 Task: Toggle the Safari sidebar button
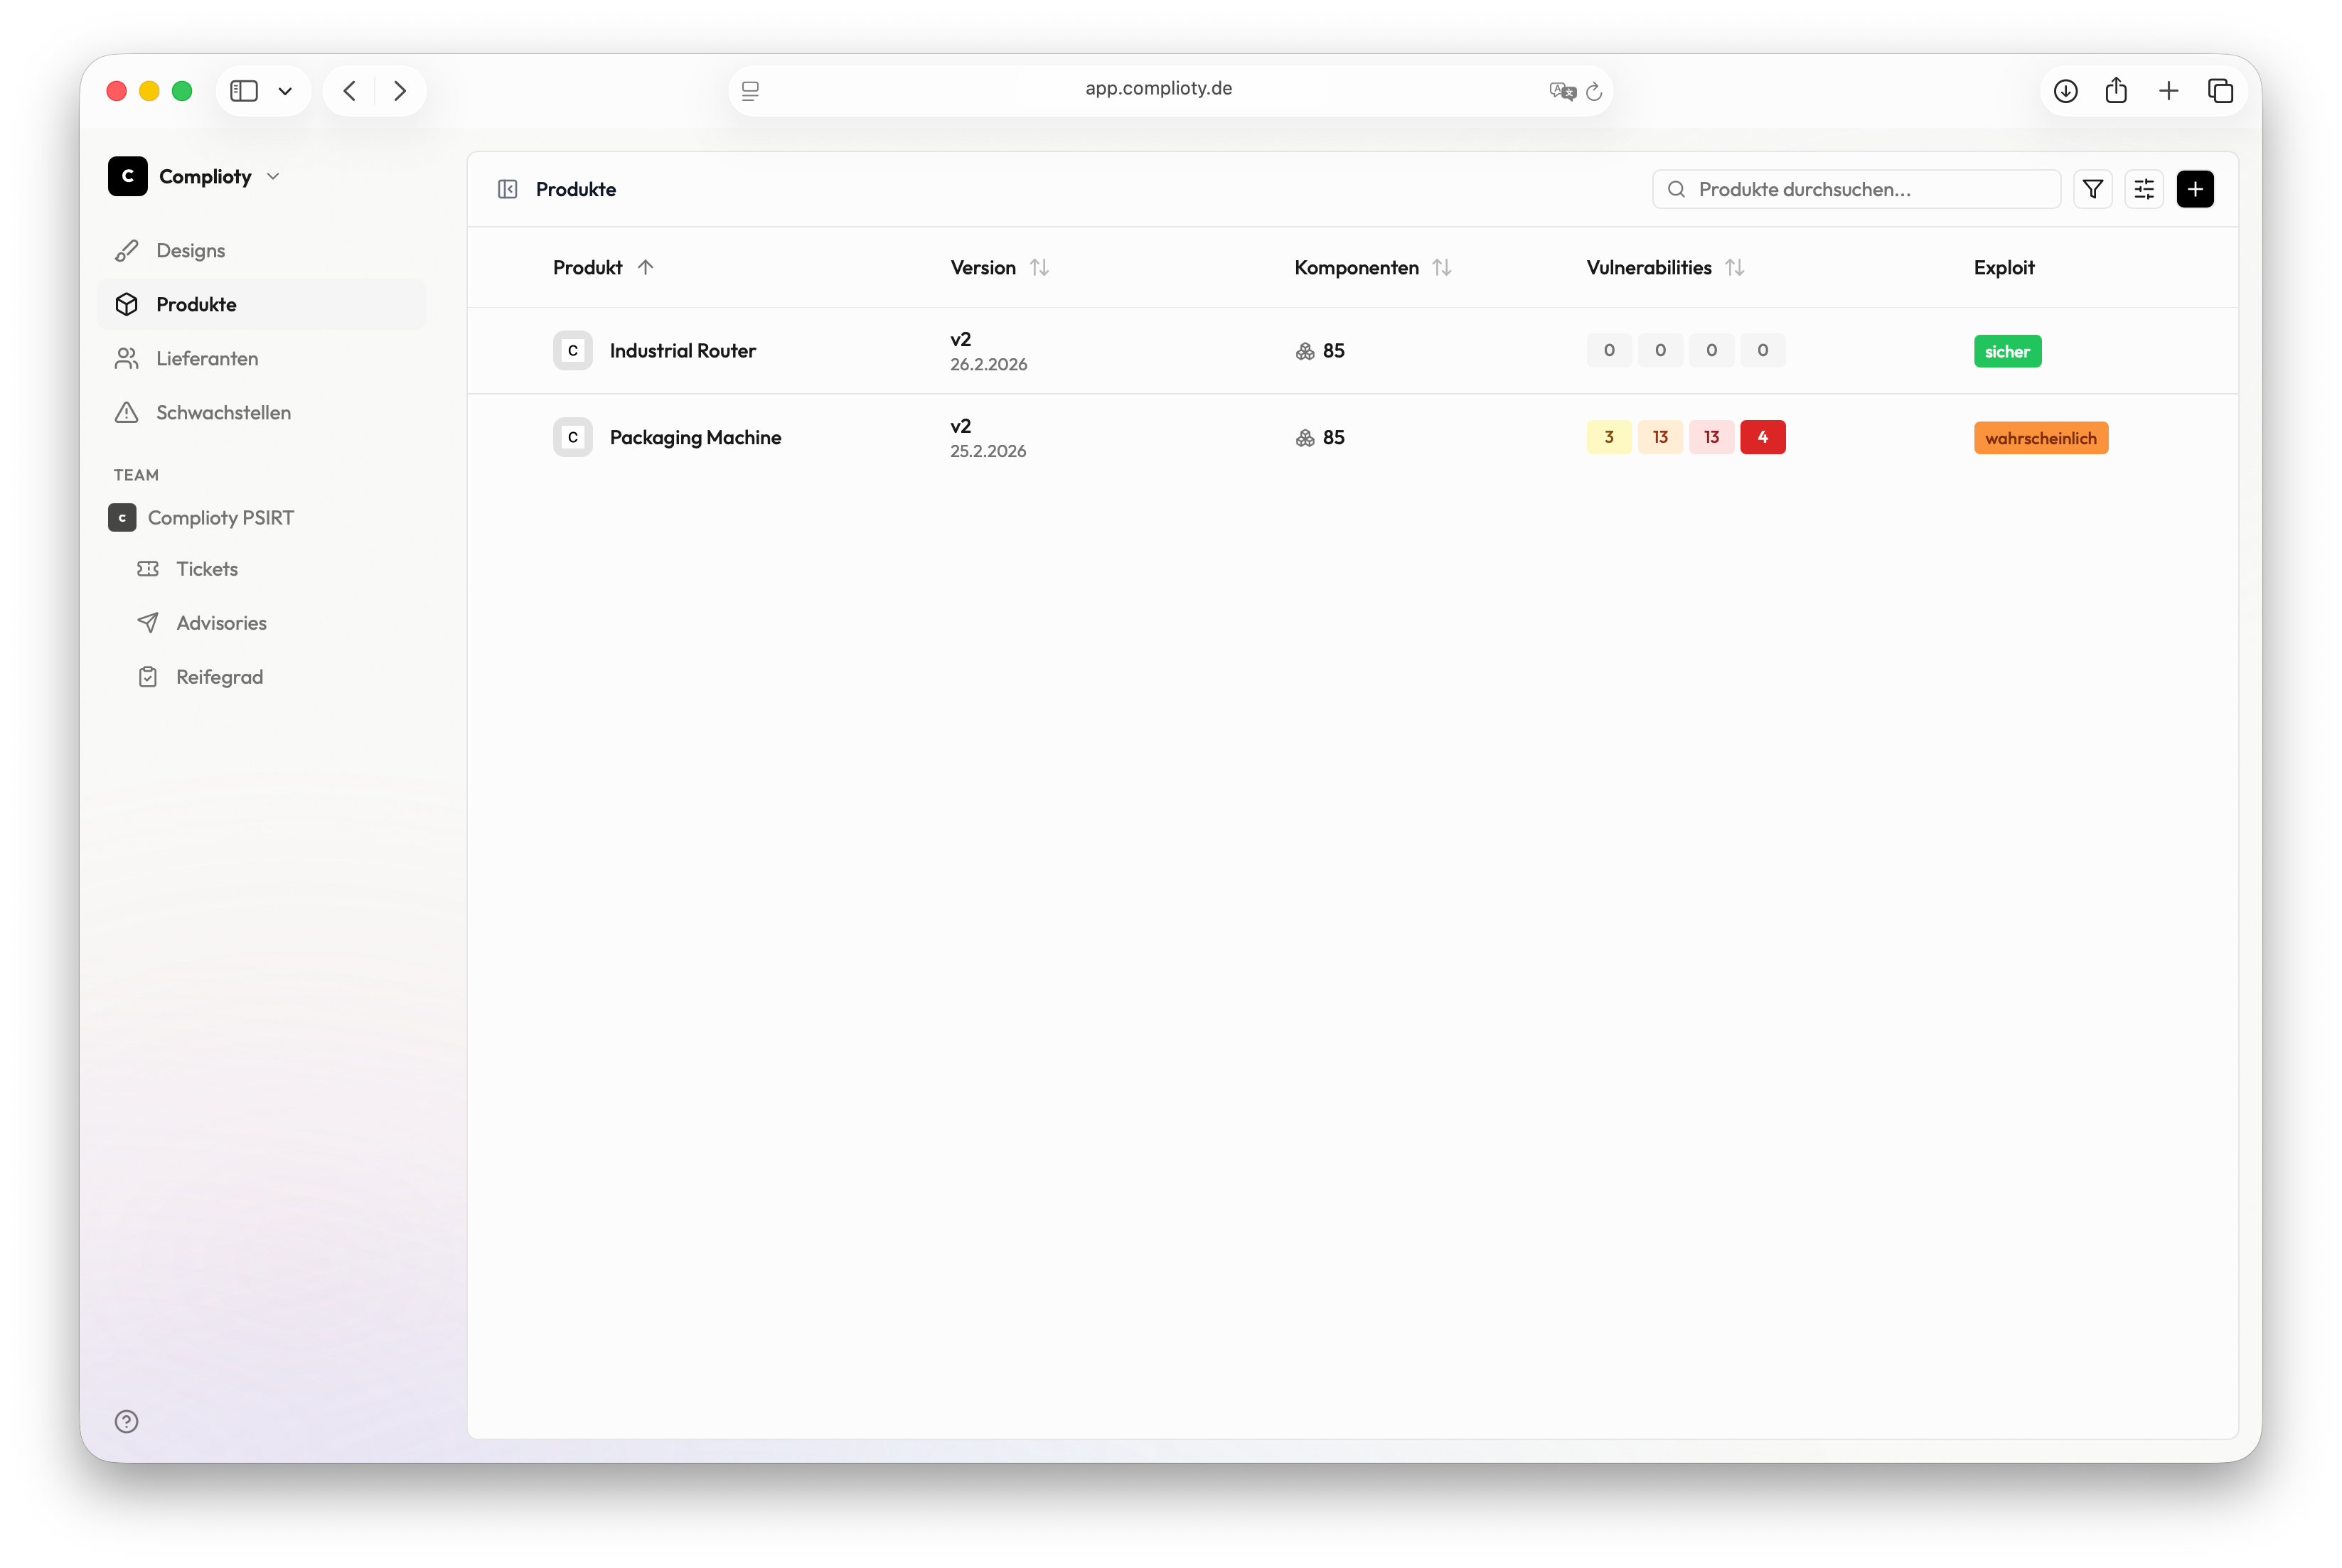click(x=244, y=91)
